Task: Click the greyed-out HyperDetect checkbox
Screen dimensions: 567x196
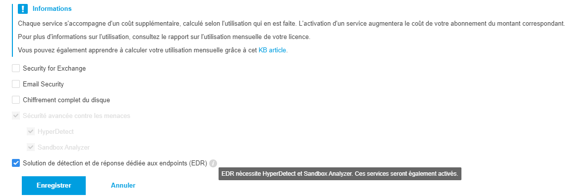Action: (x=31, y=131)
